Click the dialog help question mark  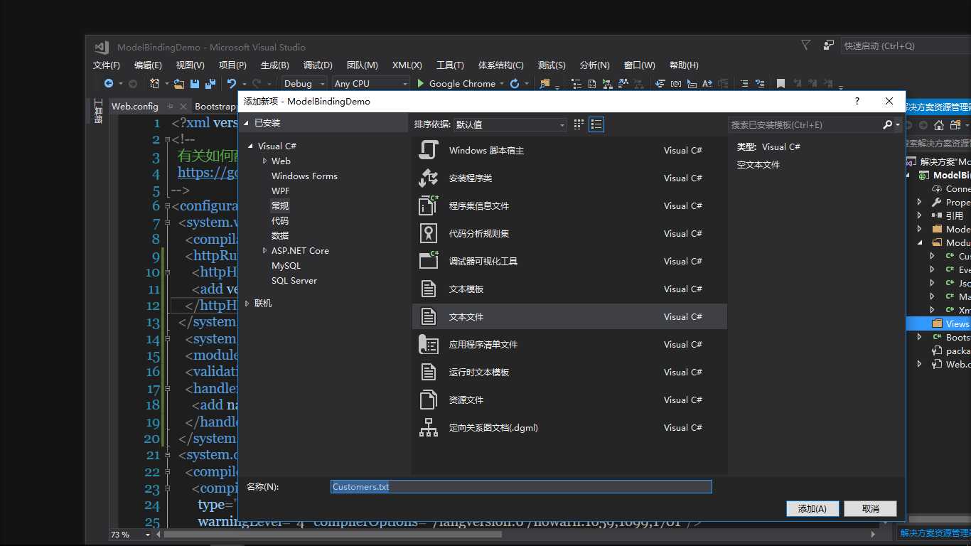pos(857,101)
